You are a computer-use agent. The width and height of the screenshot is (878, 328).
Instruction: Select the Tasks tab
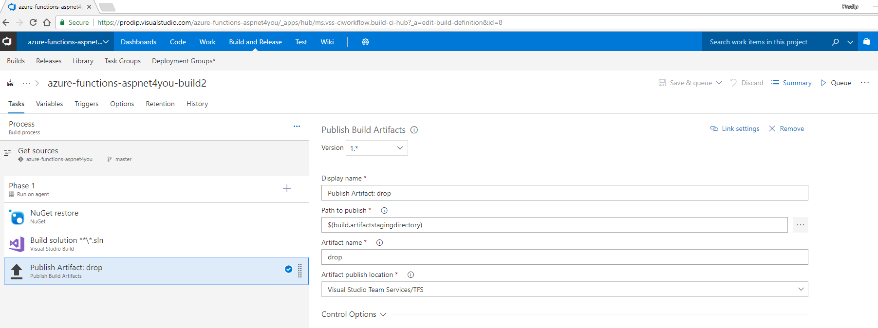pyautogui.click(x=16, y=104)
